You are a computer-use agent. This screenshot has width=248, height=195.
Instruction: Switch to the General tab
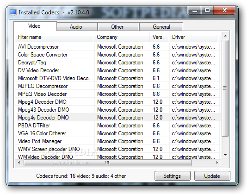pyautogui.click(x=161, y=26)
